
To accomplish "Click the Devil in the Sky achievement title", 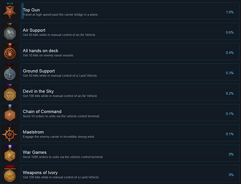I will (x=38, y=91).
